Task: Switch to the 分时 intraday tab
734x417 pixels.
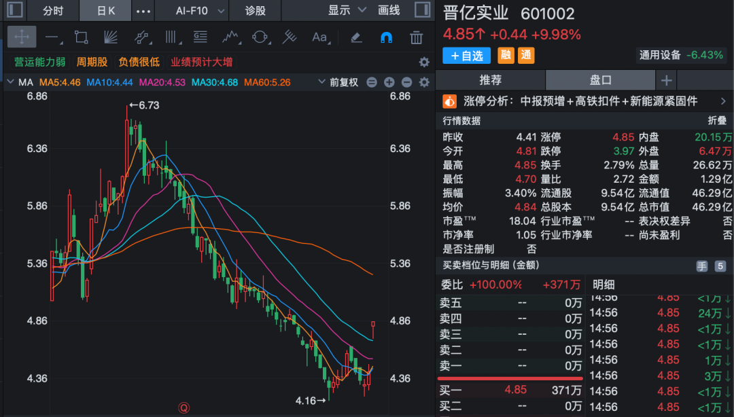Action: 53,11
